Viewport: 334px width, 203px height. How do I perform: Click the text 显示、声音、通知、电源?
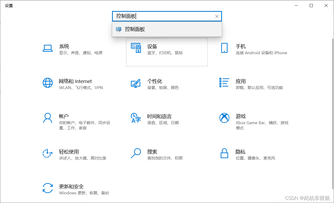[81, 53]
